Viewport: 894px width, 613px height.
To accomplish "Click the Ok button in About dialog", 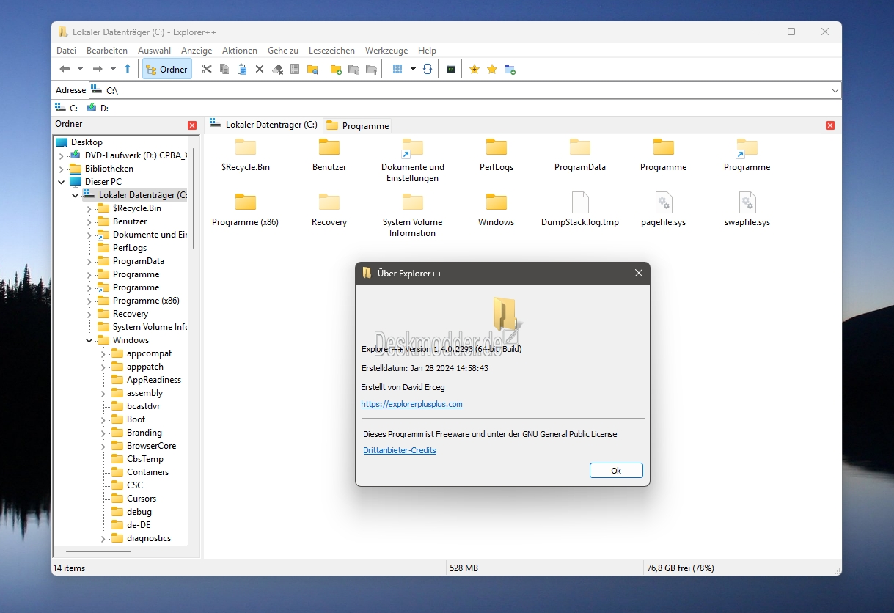I will pyautogui.click(x=616, y=471).
